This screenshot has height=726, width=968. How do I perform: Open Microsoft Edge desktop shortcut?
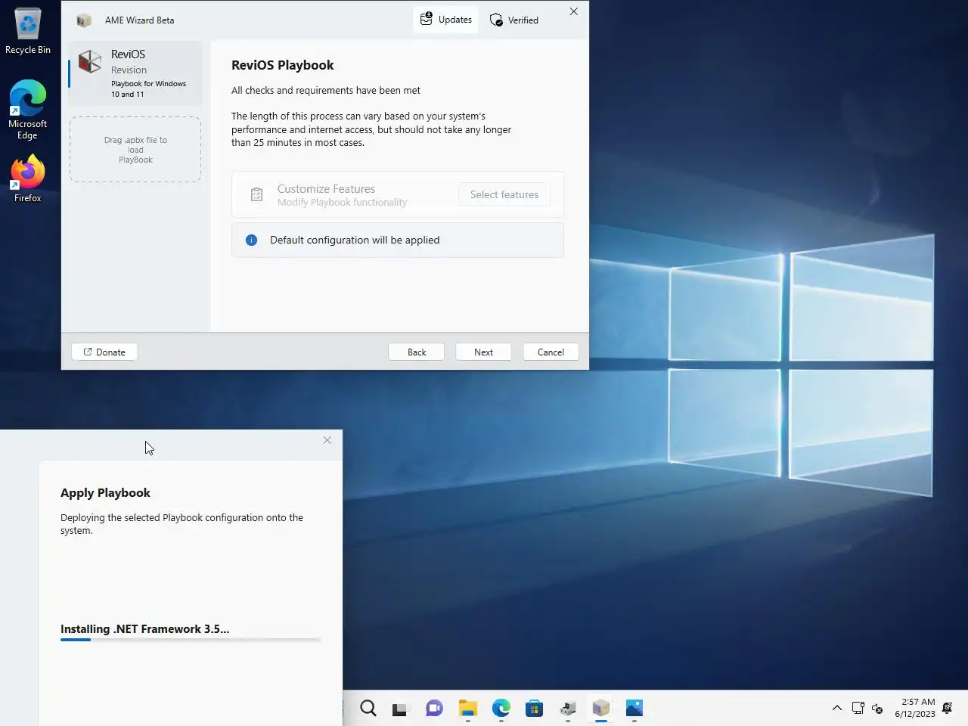coord(27,110)
